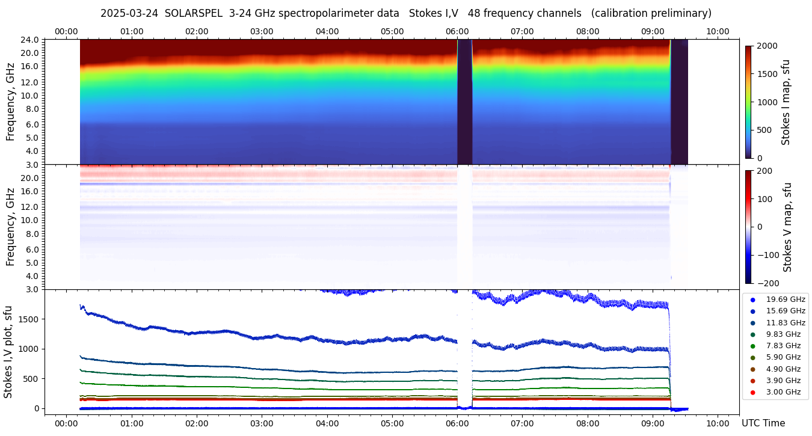Click the UTC Time axis label
The image size is (812, 436).
763,423
